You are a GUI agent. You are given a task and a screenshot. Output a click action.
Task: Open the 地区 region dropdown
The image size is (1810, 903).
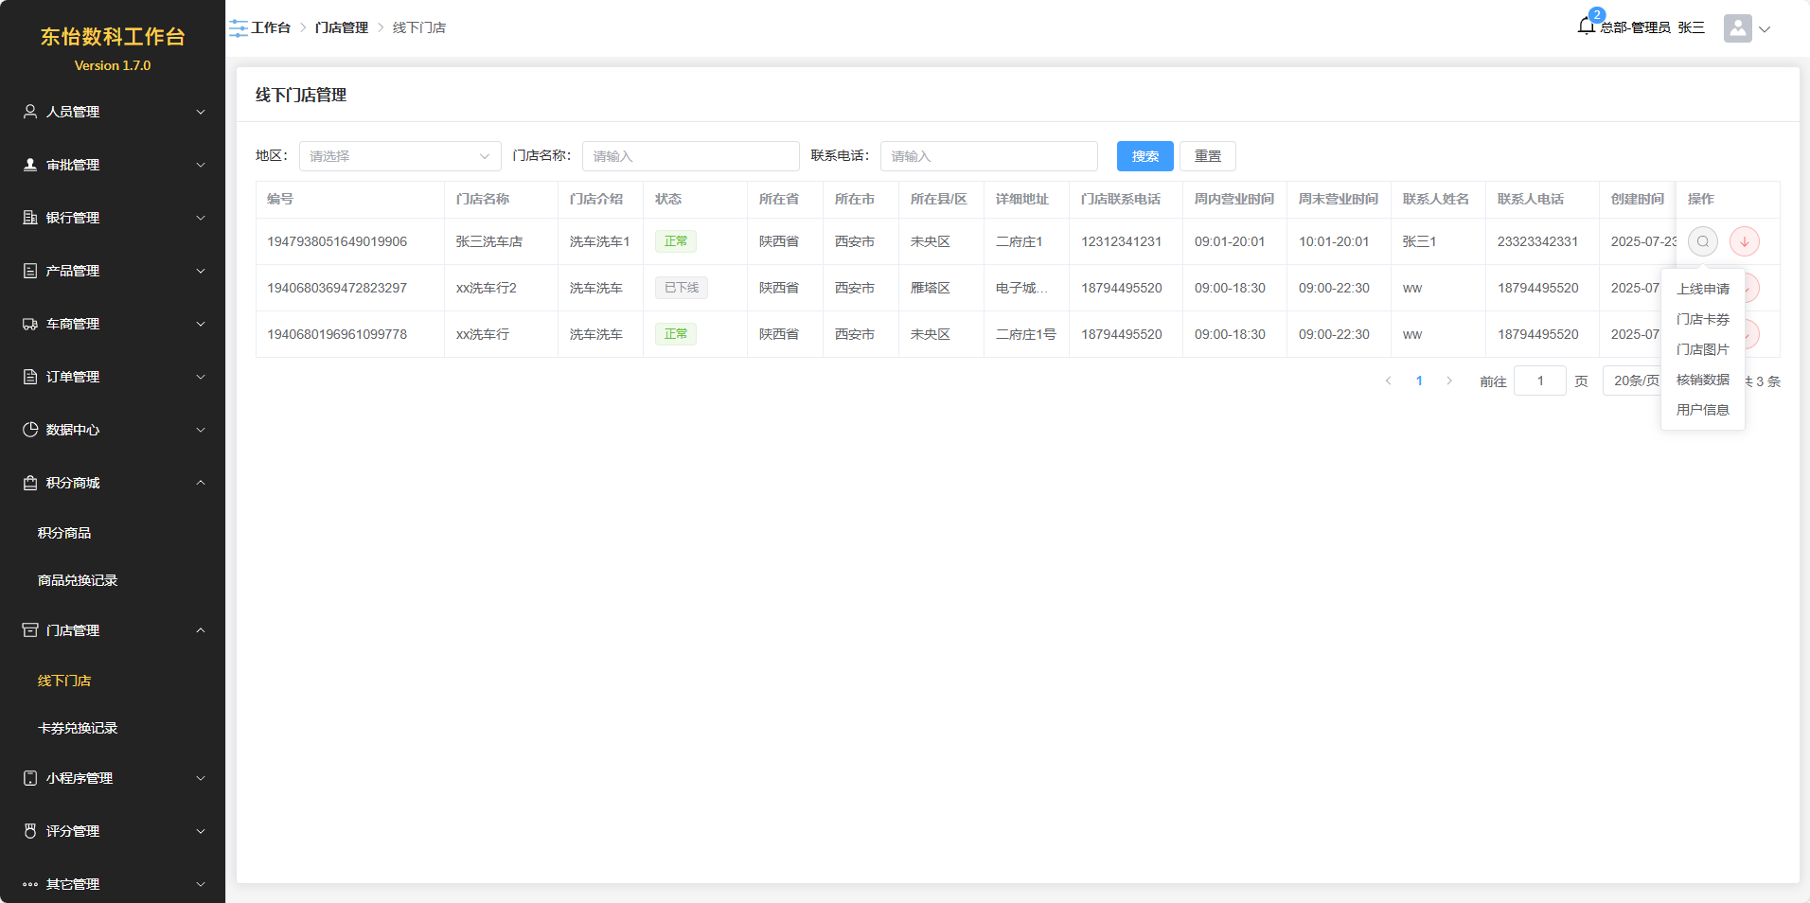pyautogui.click(x=399, y=156)
